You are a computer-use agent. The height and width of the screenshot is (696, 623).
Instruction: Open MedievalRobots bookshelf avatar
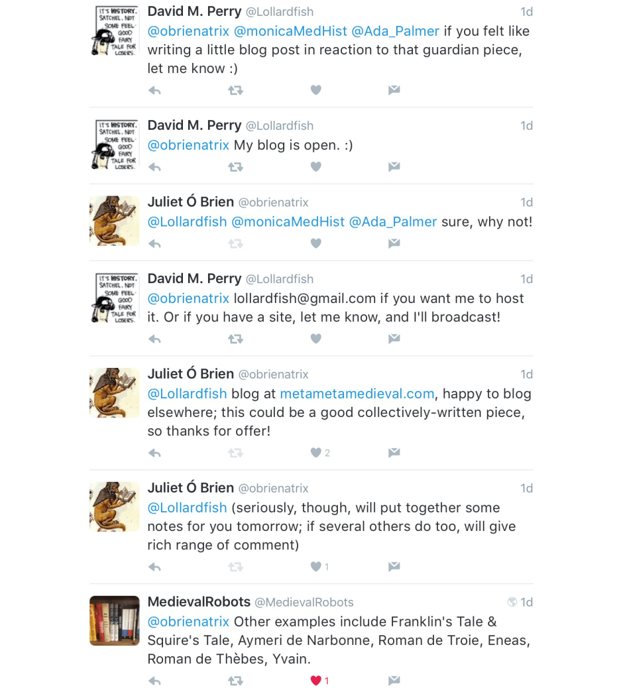coord(114,620)
